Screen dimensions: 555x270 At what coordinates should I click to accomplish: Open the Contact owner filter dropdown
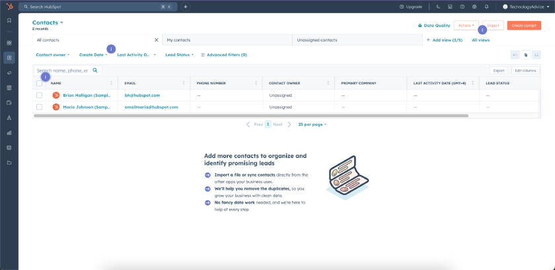click(x=53, y=55)
